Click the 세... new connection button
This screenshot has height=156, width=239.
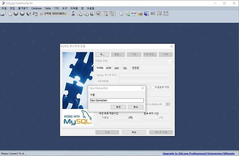click(102, 55)
